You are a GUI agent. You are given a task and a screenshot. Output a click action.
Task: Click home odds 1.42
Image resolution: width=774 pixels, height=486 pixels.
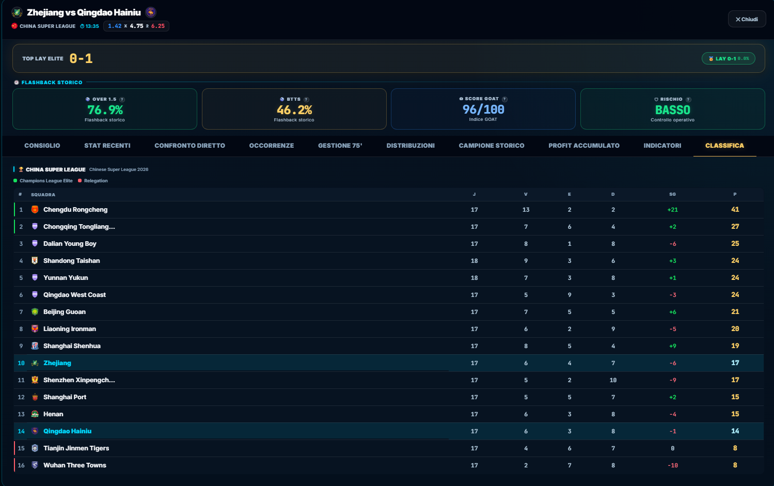pos(115,26)
